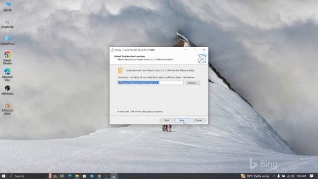This screenshot has width=318, height=179.
Task: Select the Recycle Bin desktop icon
Action: 7,23
